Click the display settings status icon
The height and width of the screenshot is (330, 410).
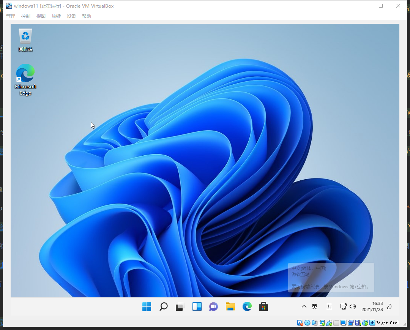pyautogui.click(x=343, y=323)
